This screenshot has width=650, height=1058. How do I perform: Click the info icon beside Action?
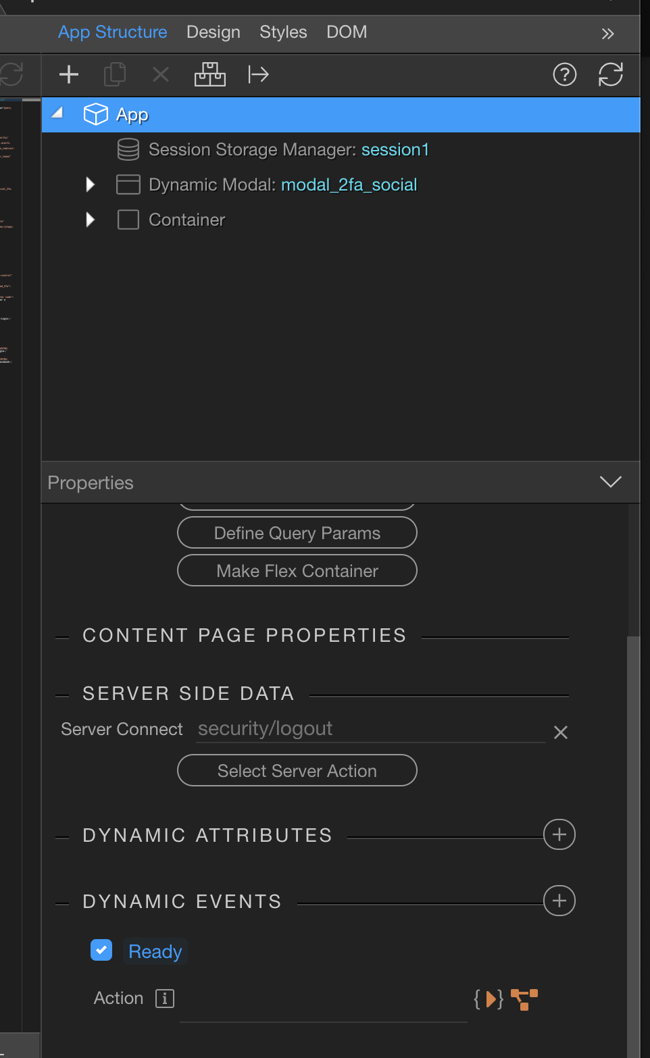click(x=165, y=999)
